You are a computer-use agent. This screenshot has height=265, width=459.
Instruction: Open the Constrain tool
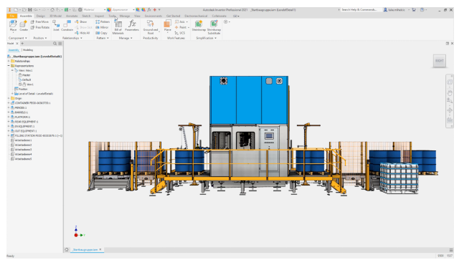(x=67, y=25)
